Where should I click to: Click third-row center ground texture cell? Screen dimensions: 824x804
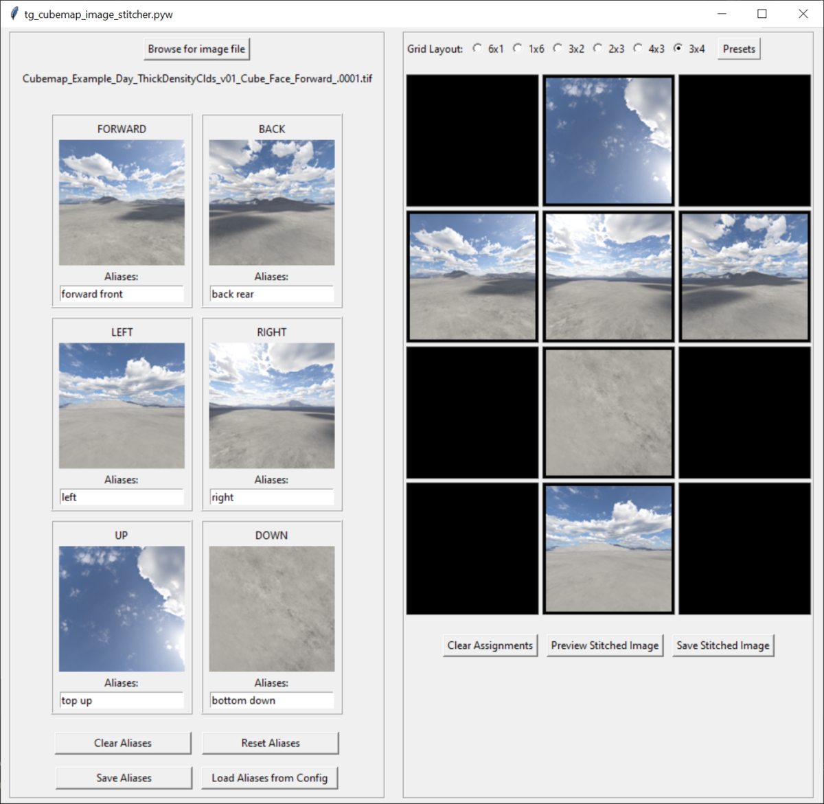[608, 413]
